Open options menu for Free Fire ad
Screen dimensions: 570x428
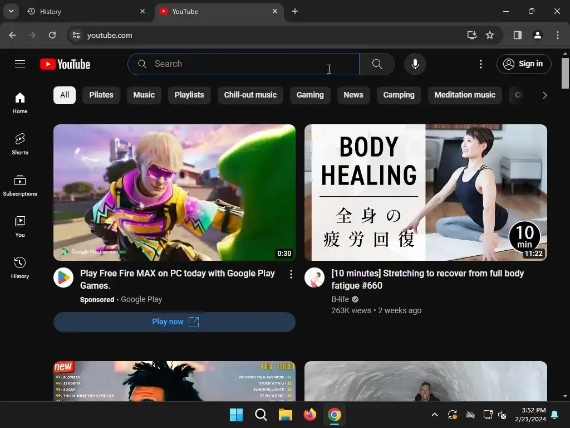pos(291,274)
